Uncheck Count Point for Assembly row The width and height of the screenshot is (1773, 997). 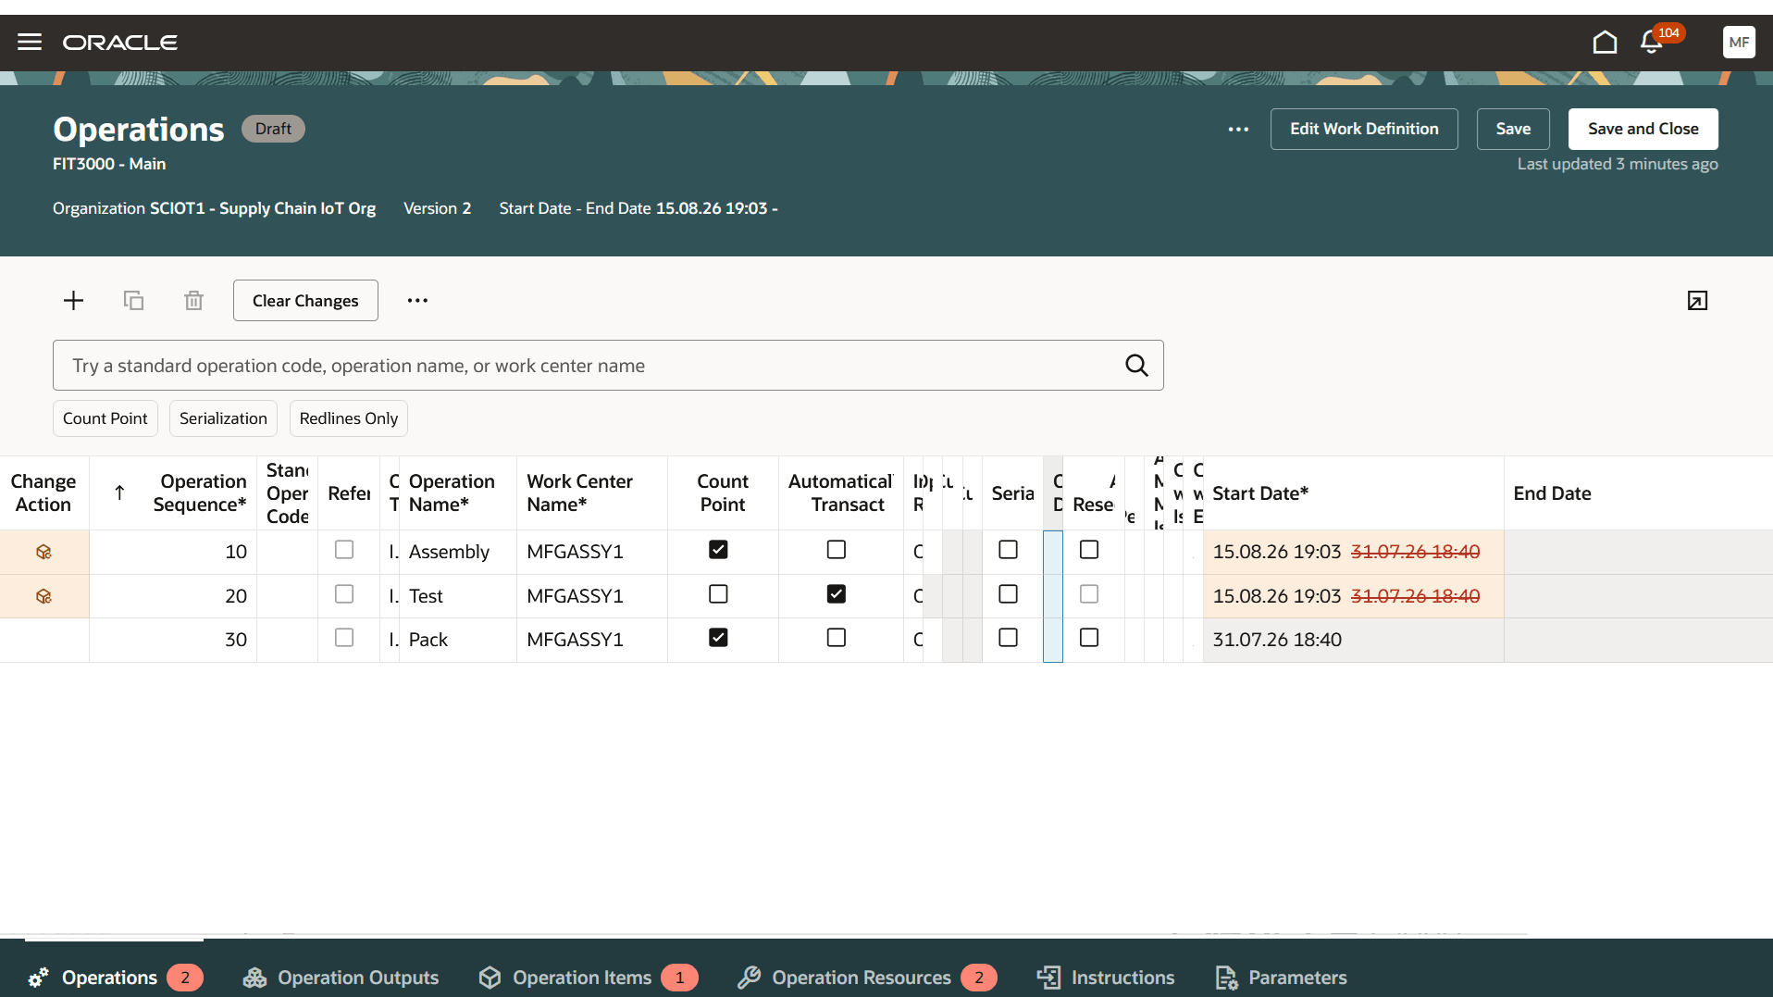(x=718, y=550)
